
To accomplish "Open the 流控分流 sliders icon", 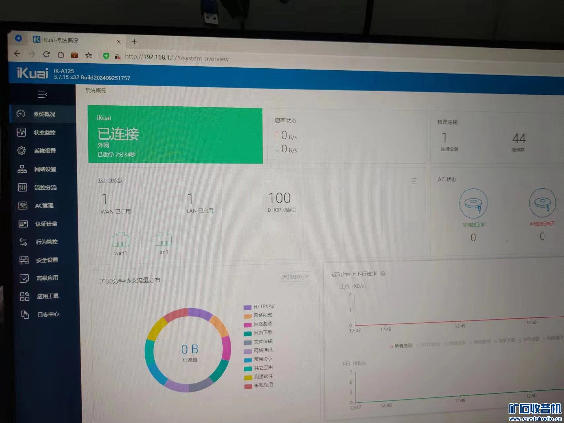I will coord(22,187).
